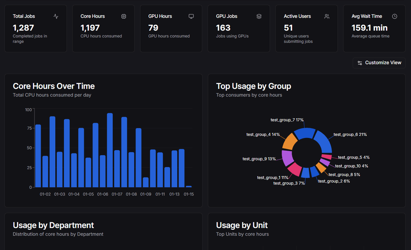Select the users icon on Active Users card
Screen dimensions: 411x250
pyautogui.click(x=327, y=16)
